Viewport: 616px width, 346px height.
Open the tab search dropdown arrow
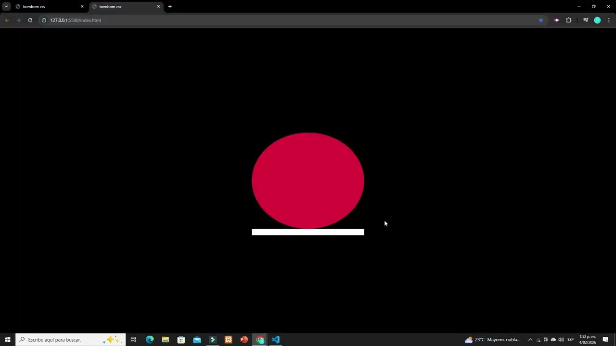[6, 7]
